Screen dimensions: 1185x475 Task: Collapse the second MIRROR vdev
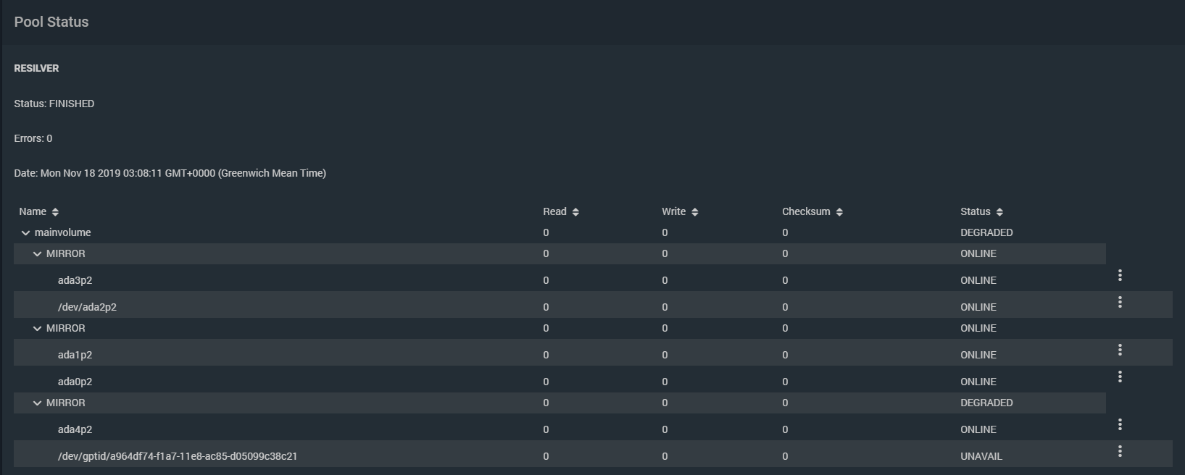point(38,329)
